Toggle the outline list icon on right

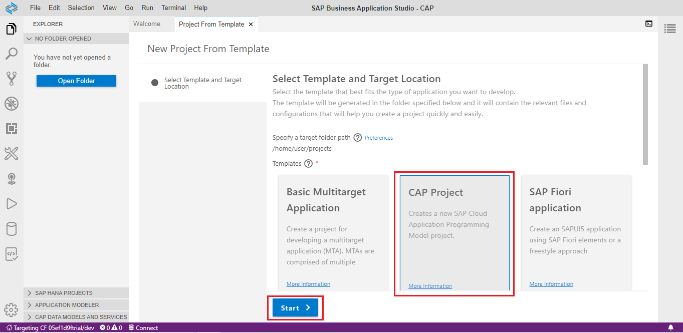pyautogui.click(x=669, y=29)
